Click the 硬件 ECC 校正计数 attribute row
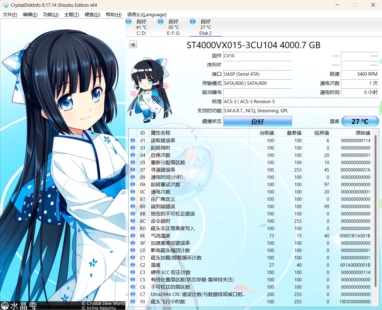This screenshot has height=310, width=382. pos(251,272)
